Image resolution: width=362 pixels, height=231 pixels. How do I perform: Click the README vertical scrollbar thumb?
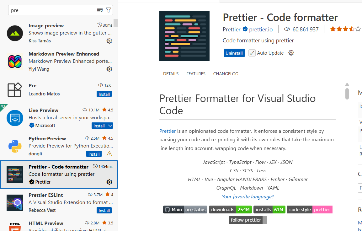[347, 94]
